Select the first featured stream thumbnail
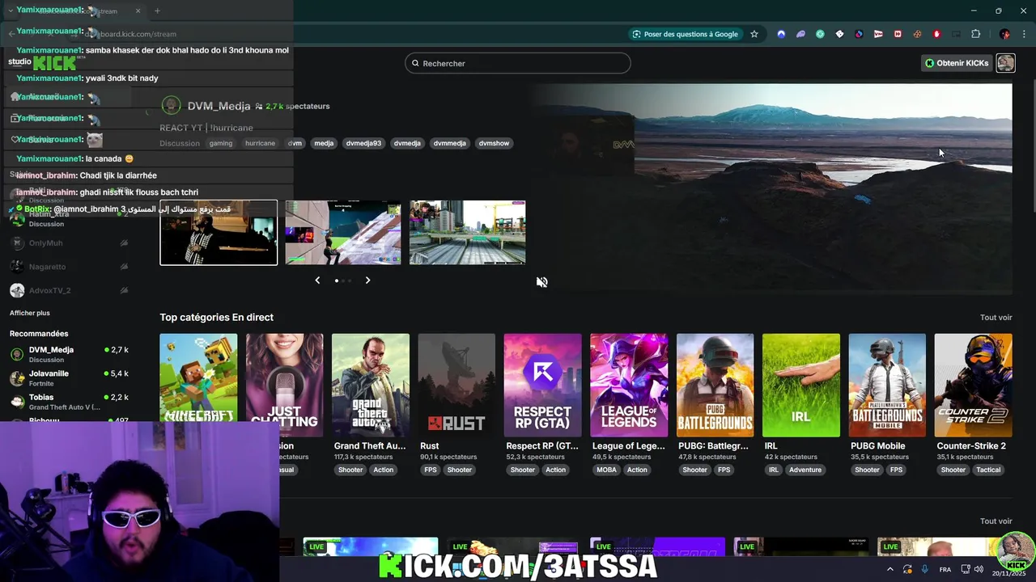 click(219, 233)
